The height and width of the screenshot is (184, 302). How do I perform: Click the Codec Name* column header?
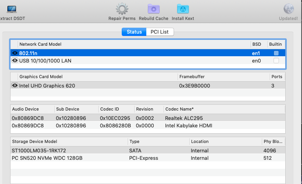click(x=224, y=109)
